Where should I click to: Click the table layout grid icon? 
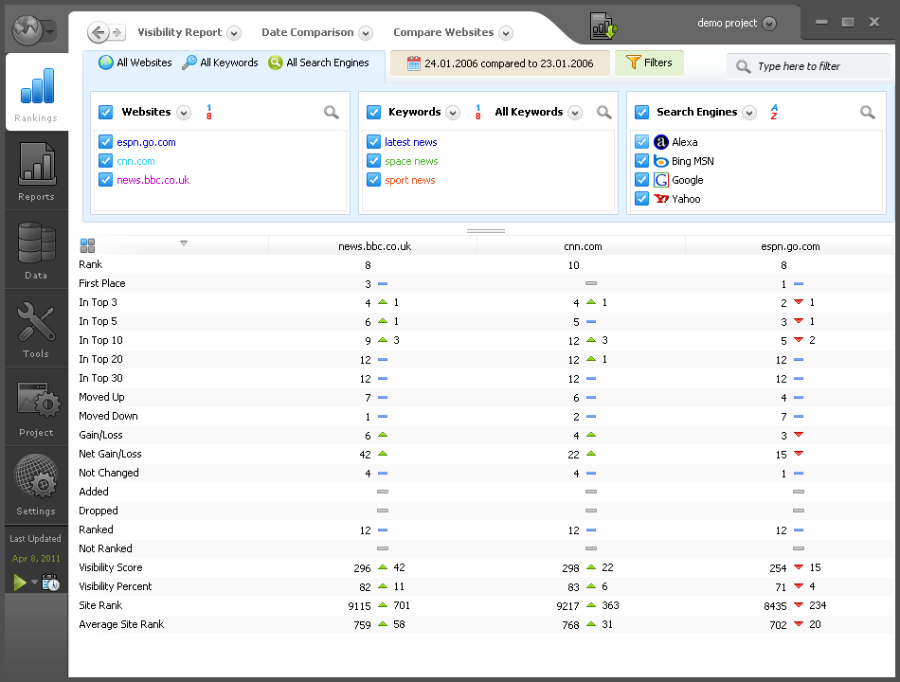pos(87,245)
